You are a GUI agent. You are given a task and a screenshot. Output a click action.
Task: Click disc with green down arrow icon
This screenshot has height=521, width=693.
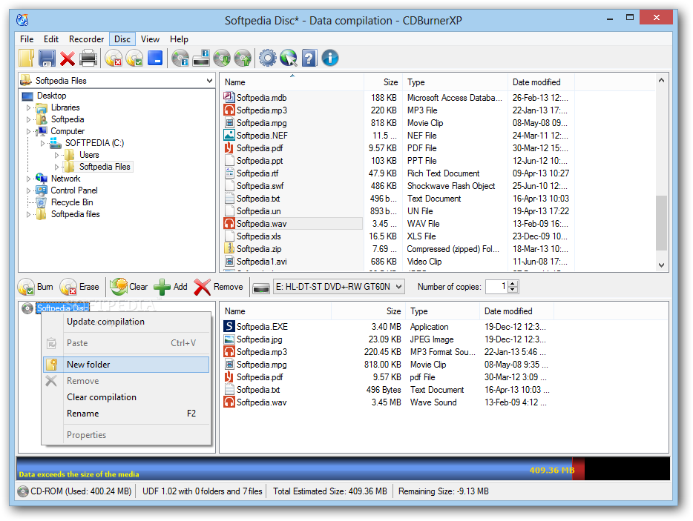pos(222,58)
